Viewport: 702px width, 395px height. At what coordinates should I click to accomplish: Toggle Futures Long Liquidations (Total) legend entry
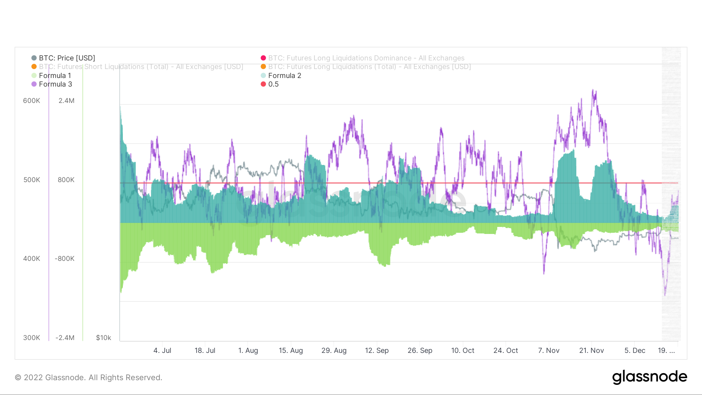coord(366,67)
